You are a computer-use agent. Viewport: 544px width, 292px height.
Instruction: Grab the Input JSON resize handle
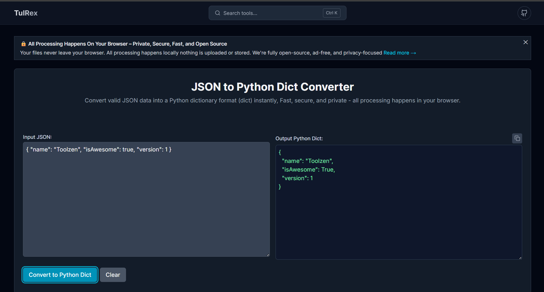268,255
